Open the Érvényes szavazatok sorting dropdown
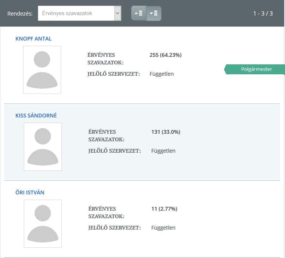285x258 pixels. pos(80,13)
